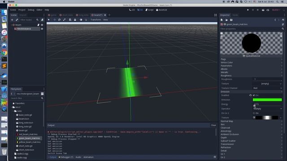Viewport: 287px width, 161px height.
Task: Choose Scale Mode in viewport toolbar
Action: pos(64,20)
